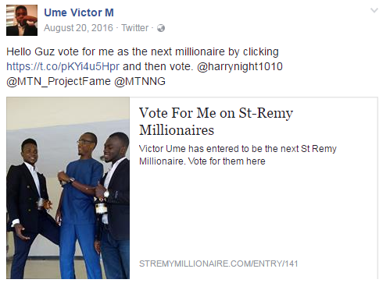Follow the t.co/pKYi4u5Hpr short link
This screenshot has height=283, width=379.
coord(63,66)
